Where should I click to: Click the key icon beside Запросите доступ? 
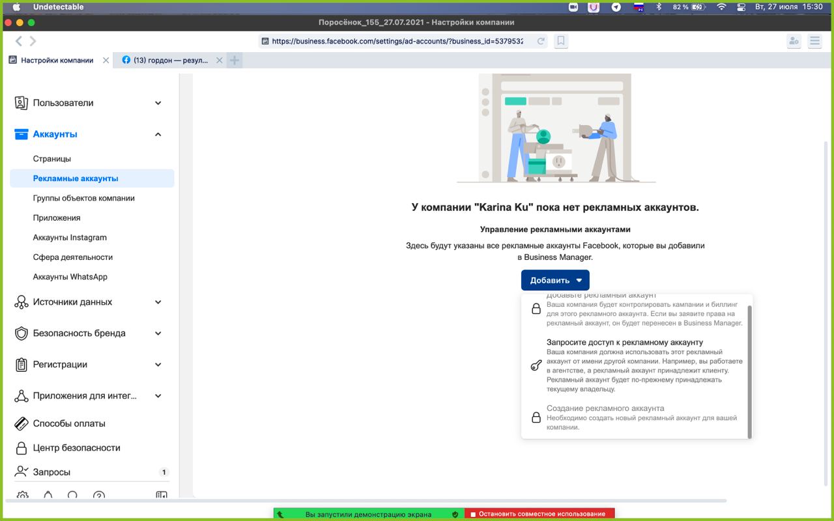tap(536, 365)
